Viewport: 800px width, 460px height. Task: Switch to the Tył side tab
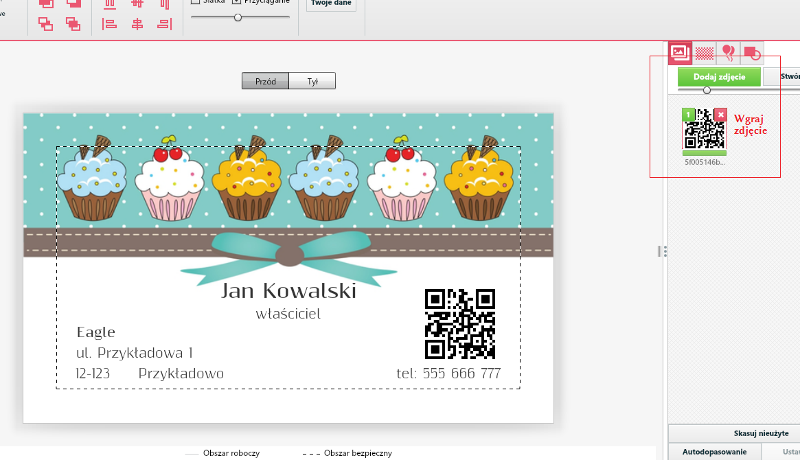click(312, 81)
